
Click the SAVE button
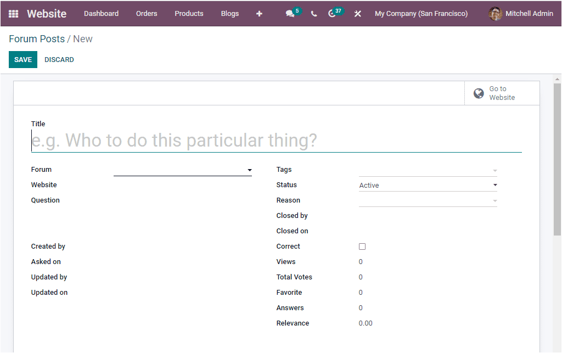[23, 59]
